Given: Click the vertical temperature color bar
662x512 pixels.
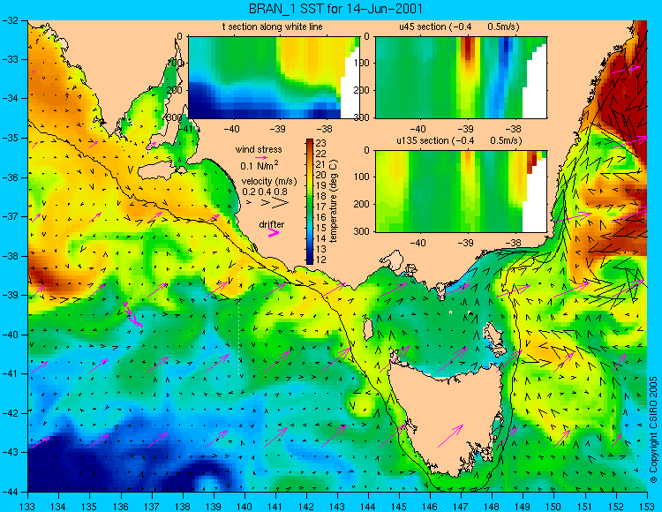Looking at the screenshot, I should (310, 202).
